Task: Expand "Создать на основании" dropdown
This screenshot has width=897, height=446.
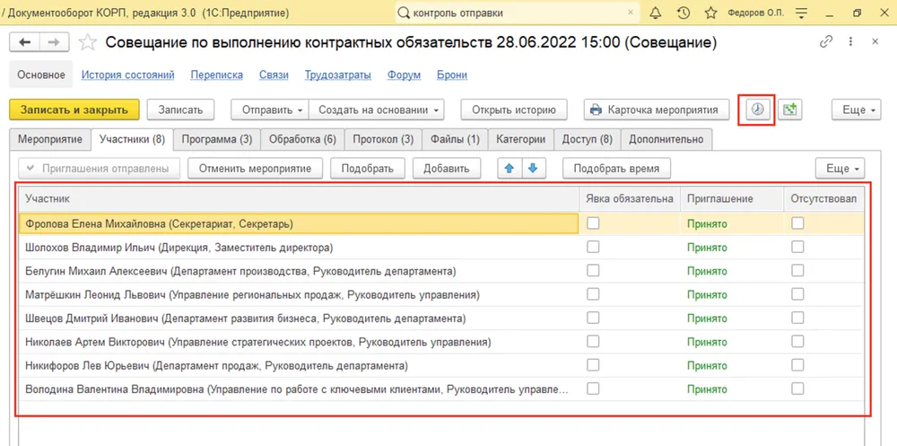Action: coord(377,109)
